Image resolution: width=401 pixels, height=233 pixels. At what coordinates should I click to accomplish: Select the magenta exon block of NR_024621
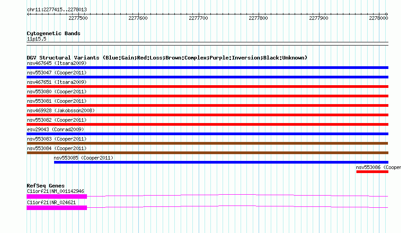click(57, 208)
